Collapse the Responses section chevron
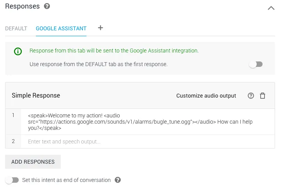The image size is (291, 194). (271, 8)
